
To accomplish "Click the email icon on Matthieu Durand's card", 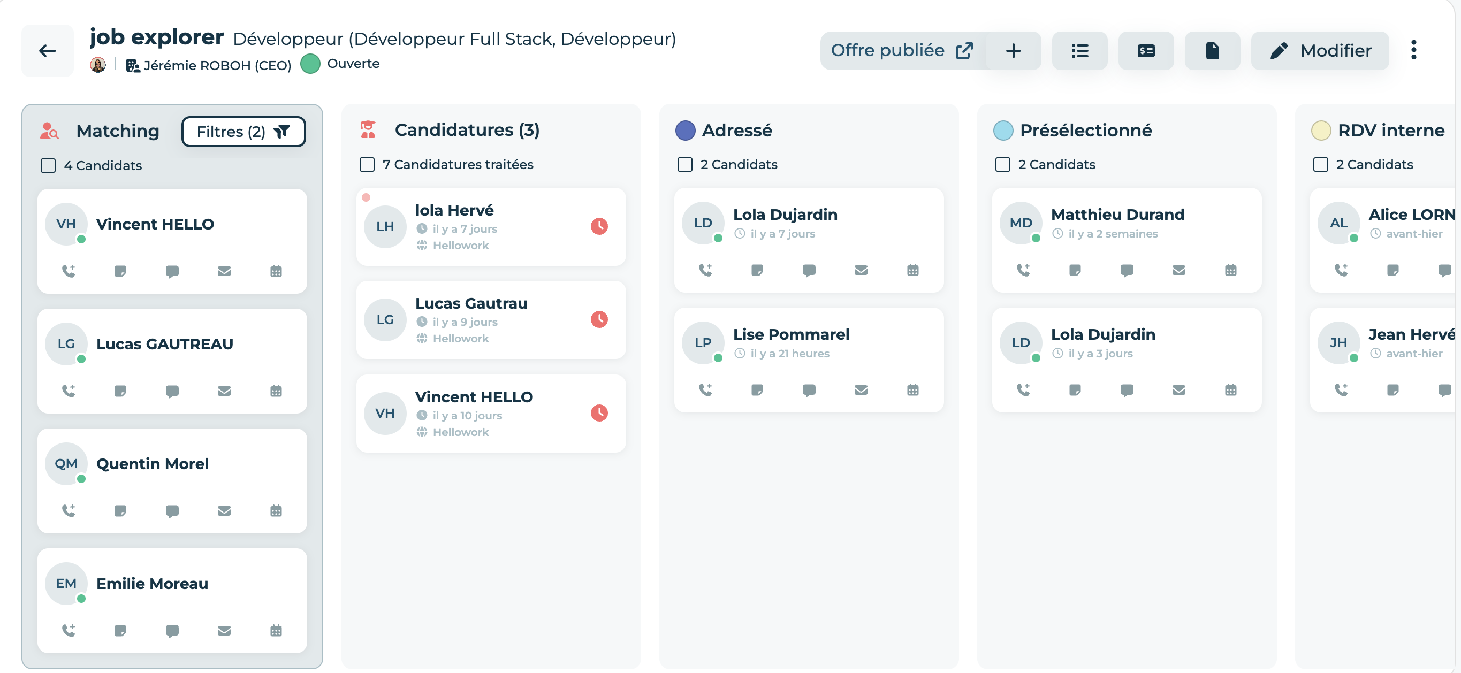I will click(1178, 270).
